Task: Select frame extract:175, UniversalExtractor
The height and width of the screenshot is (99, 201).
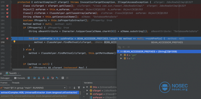Action: (x=40, y=96)
